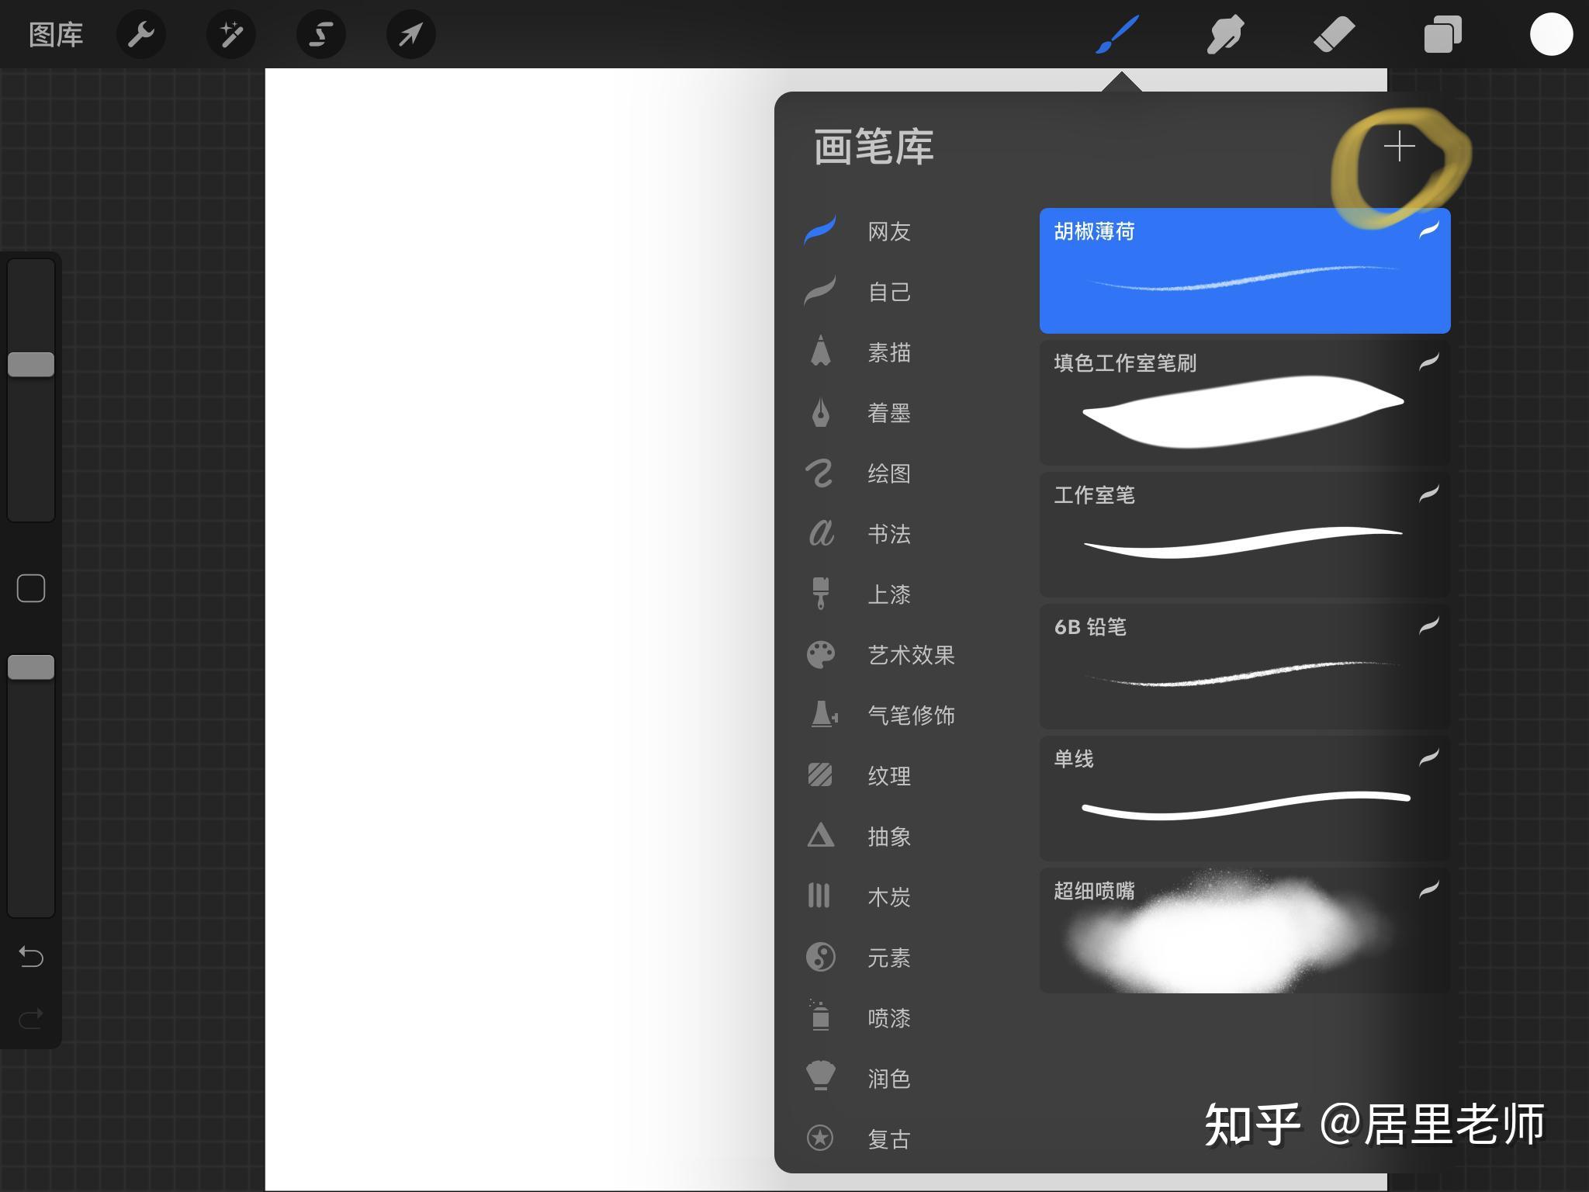
Task: Tap the paintbrush tool icon
Action: [1116, 35]
